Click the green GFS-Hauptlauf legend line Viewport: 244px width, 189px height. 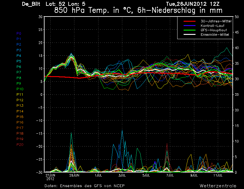click(x=189, y=30)
